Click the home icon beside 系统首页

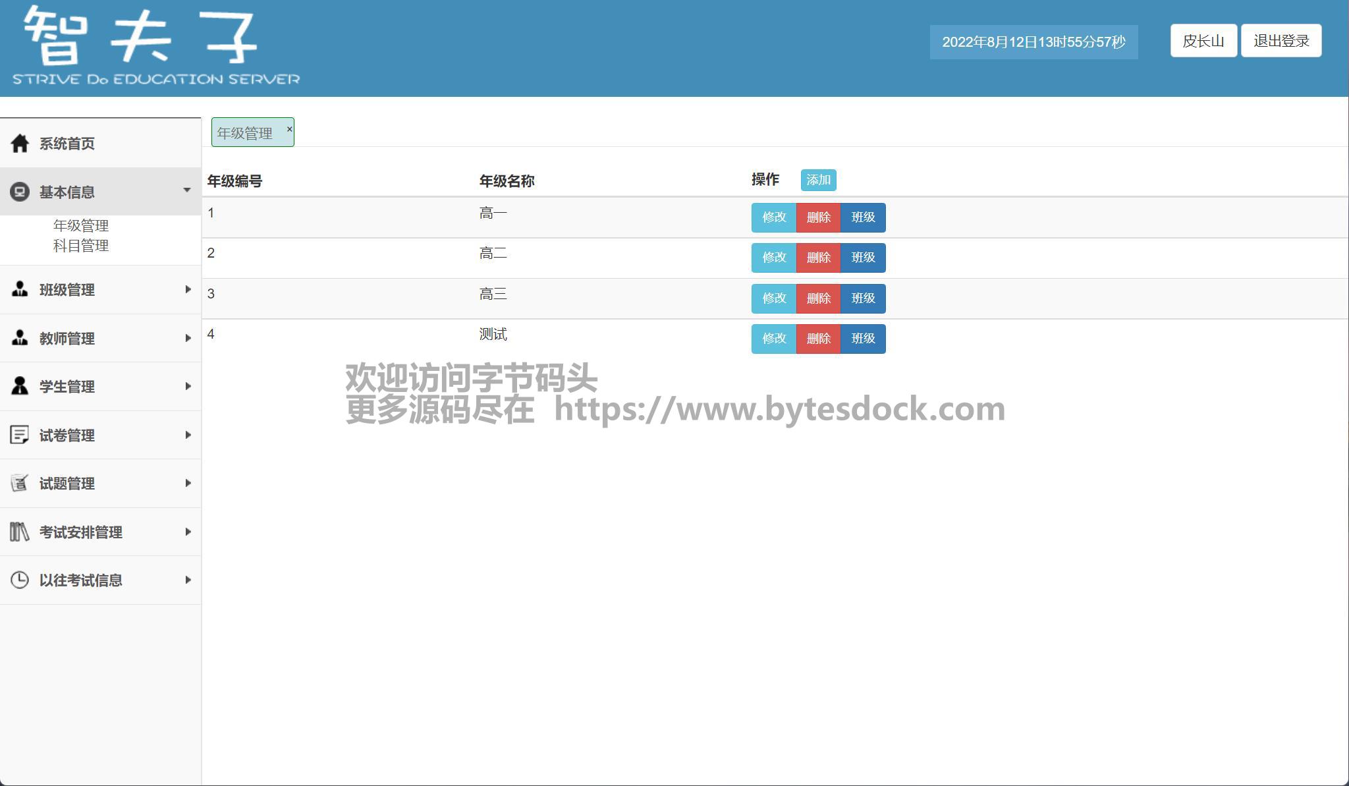20,143
